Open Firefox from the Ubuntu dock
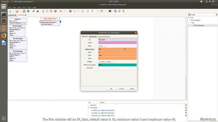The height and width of the screenshot is (122, 218). pyautogui.click(x=4, y=36)
